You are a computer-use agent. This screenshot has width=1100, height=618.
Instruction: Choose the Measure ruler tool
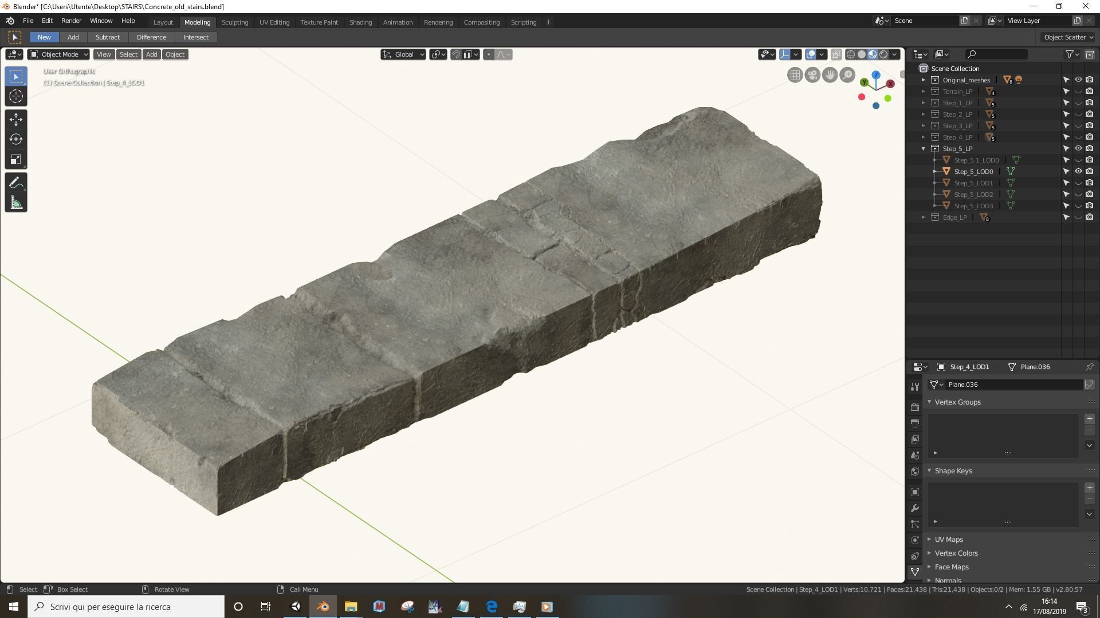(16, 203)
